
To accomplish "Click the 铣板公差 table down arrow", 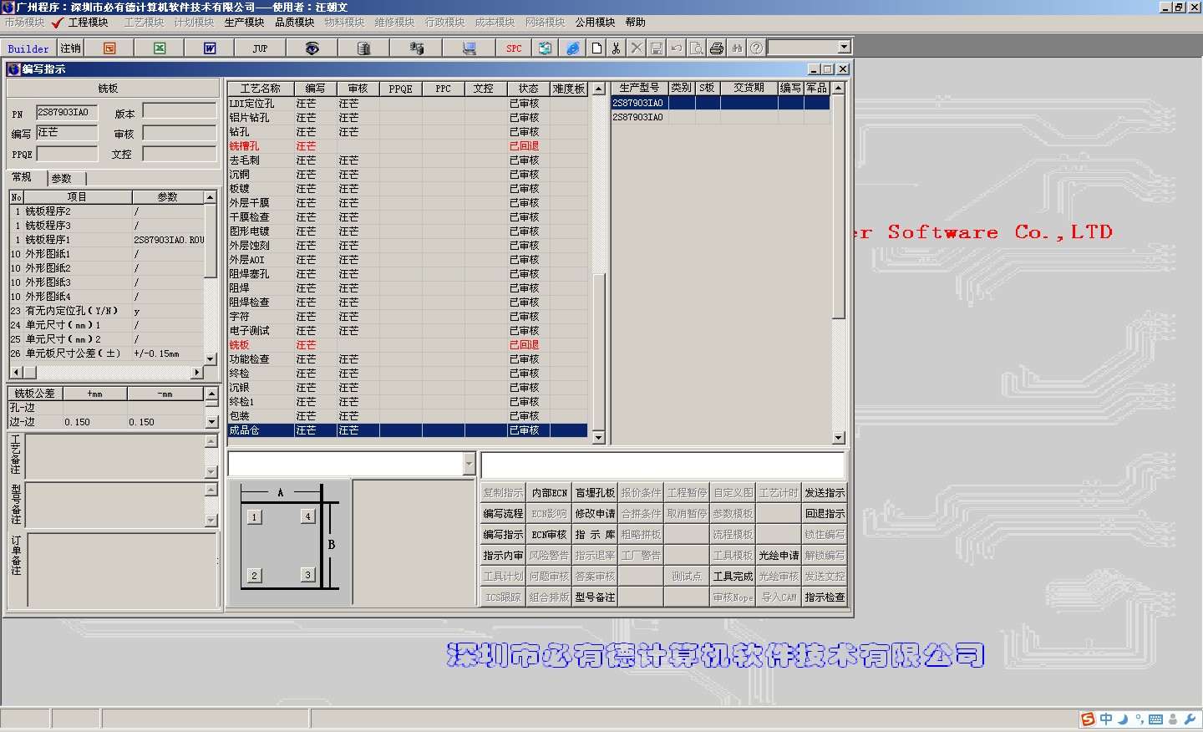I will tap(211, 422).
